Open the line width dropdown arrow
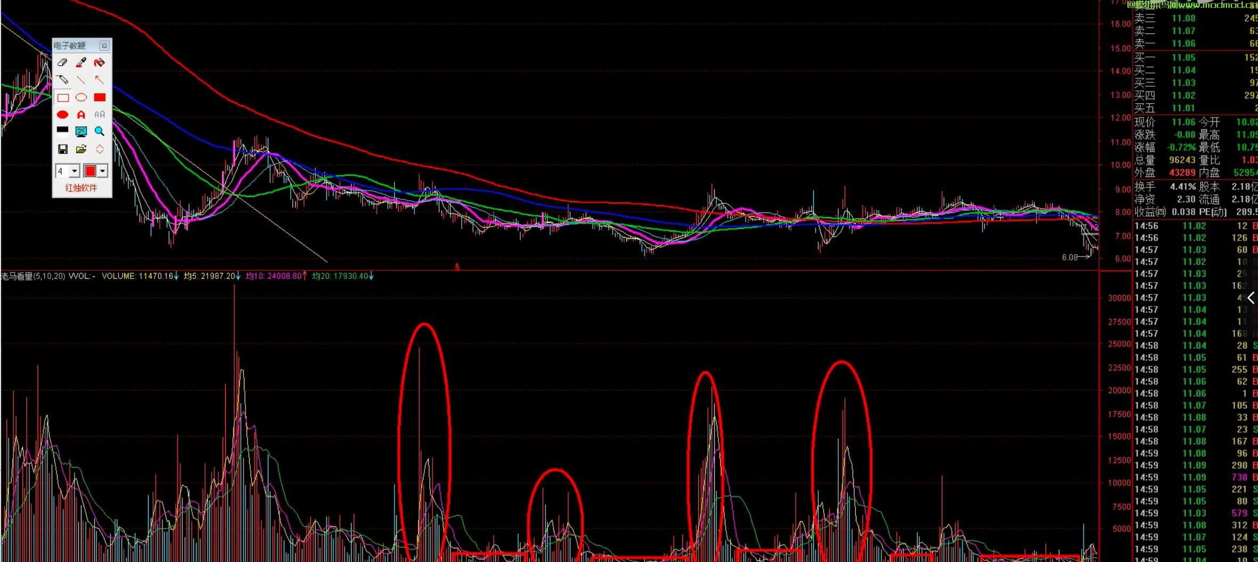This screenshot has height=562, width=1258. tap(75, 171)
